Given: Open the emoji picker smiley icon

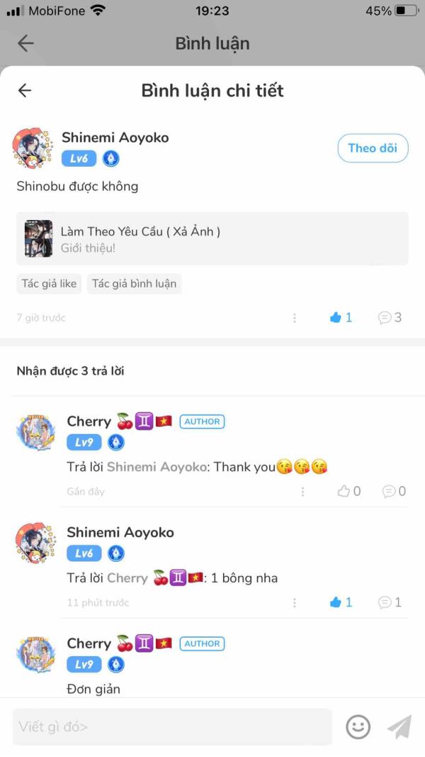Looking at the screenshot, I should 358,726.
